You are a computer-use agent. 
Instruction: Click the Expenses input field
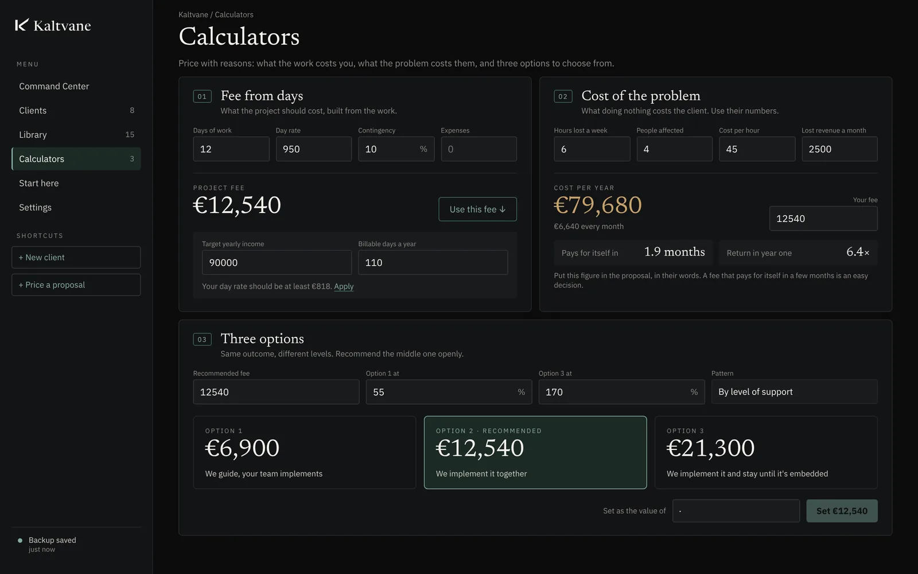pos(479,149)
